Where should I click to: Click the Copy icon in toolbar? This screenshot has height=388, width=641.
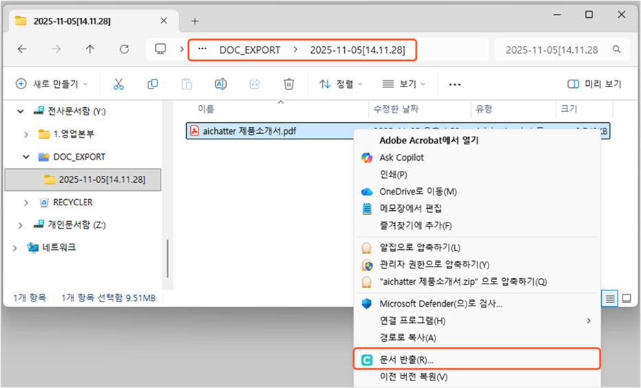(153, 84)
